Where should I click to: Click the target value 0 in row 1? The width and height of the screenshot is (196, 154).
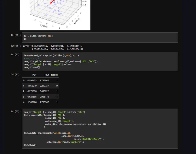pos(57,86)
